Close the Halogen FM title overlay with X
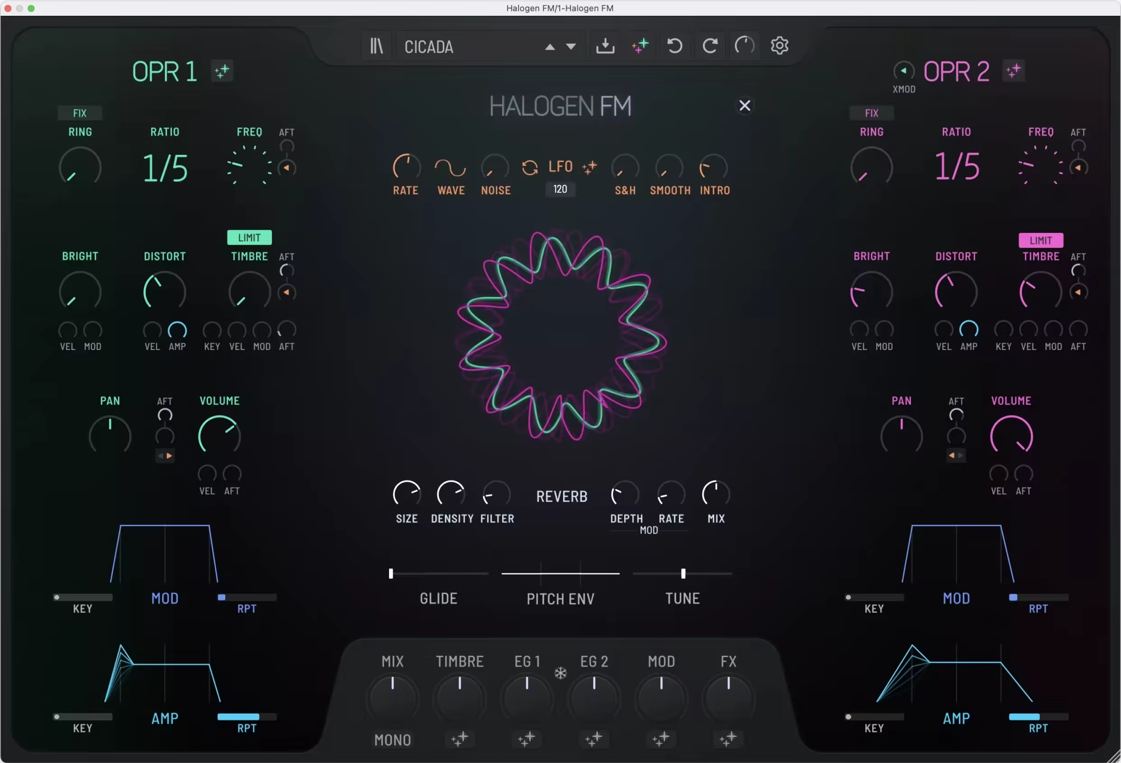Viewport: 1121px width, 763px height. click(x=745, y=106)
